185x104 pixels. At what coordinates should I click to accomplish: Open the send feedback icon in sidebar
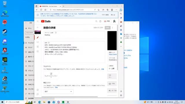[38, 94]
